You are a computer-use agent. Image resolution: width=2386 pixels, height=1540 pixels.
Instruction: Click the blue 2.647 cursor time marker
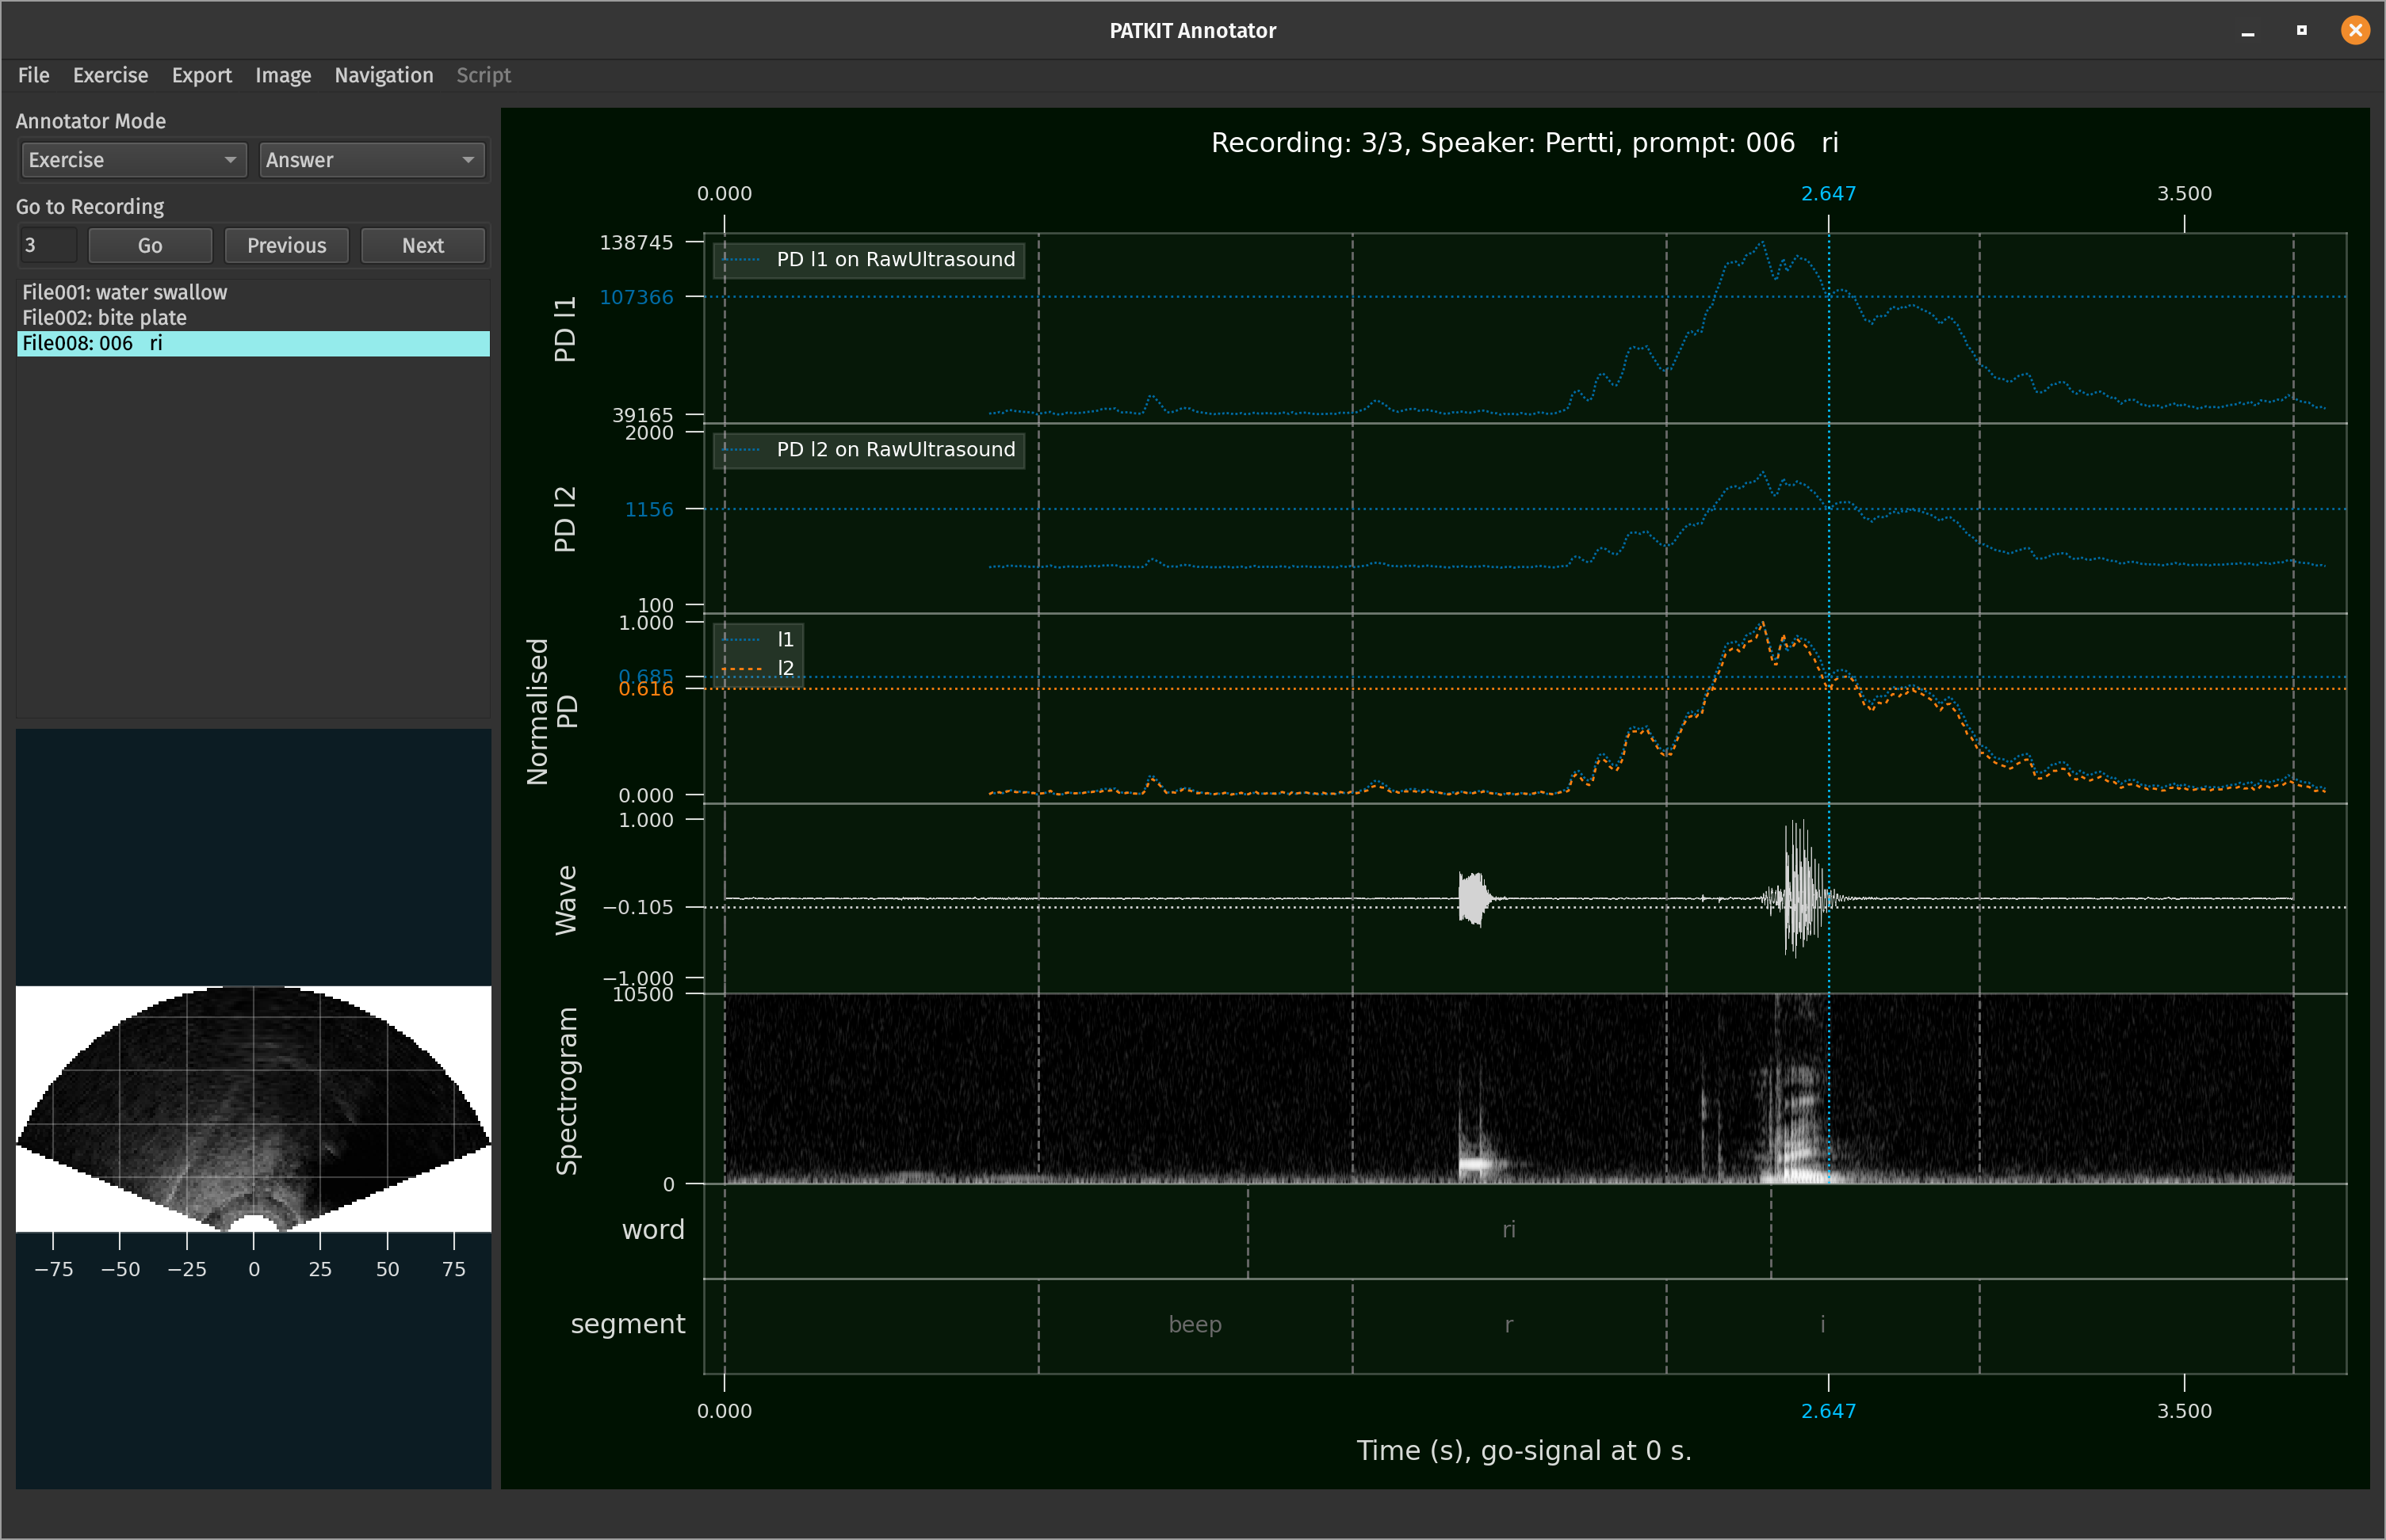[x=1828, y=193]
